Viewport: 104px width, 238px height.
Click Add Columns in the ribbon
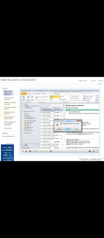(x=75, y=98)
